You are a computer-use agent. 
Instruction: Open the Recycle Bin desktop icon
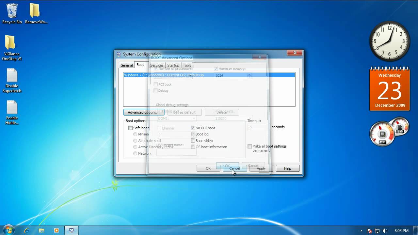(x=12, y=14)
